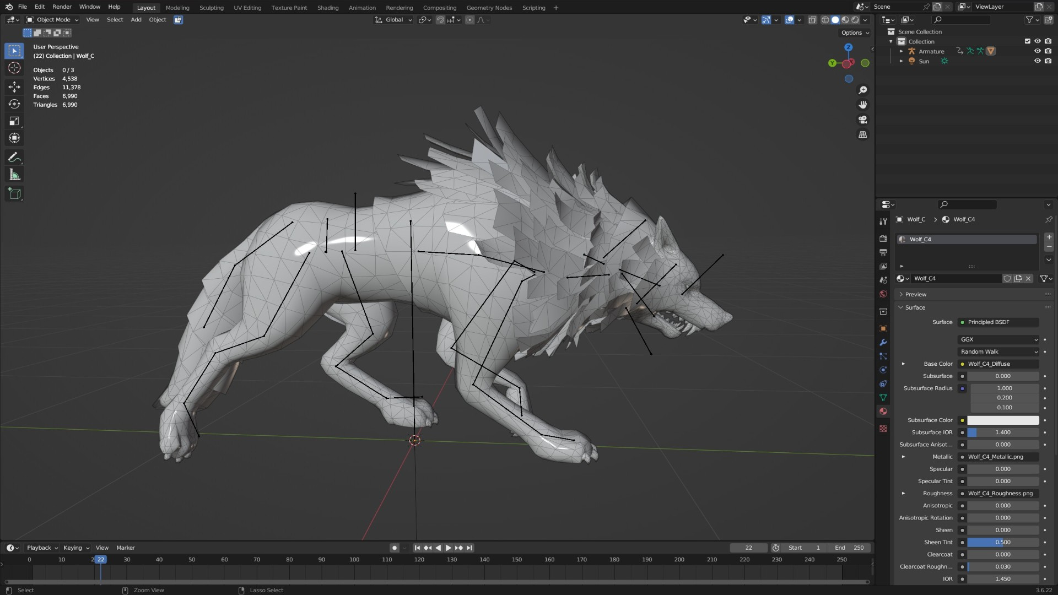This screenshot has width=1058, height=595.
Task: Open the File menu
Action: click(x=23, y=7)
